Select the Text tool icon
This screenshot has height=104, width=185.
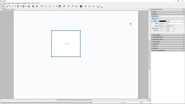tap(46, 6)
